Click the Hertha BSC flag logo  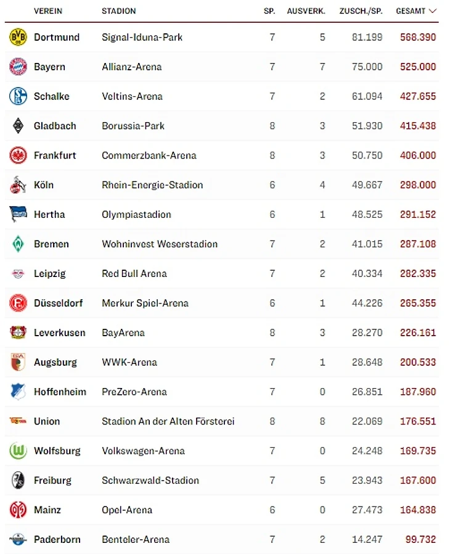(x=18, y=215)
